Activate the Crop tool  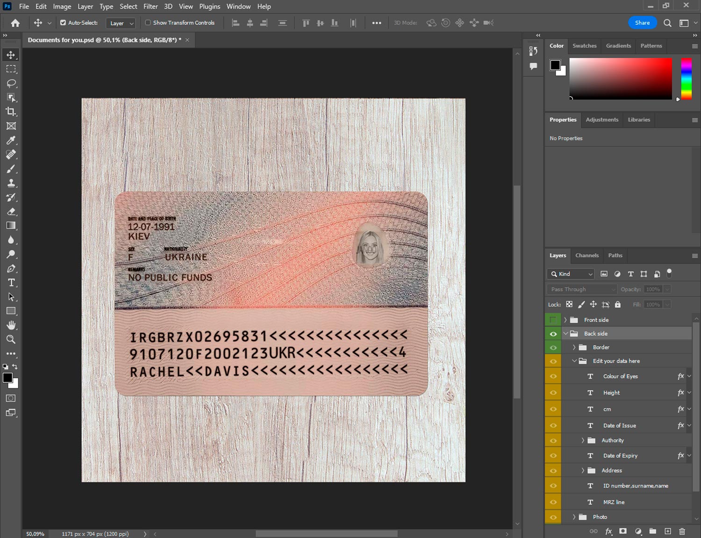(x=11, y=112)
